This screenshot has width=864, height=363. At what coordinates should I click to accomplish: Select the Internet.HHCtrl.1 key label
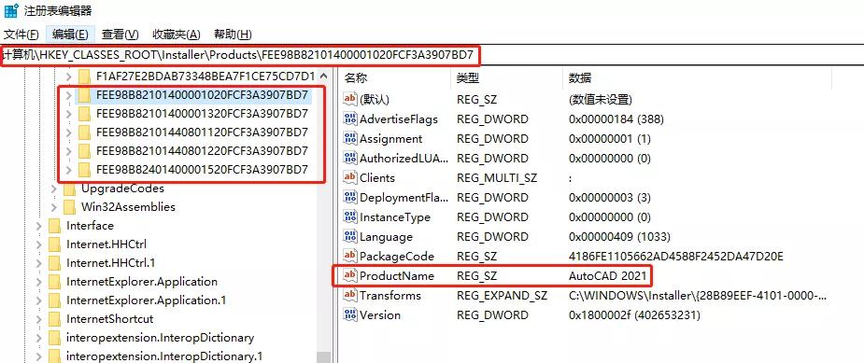pyautogui.click(x=111, y=263)
